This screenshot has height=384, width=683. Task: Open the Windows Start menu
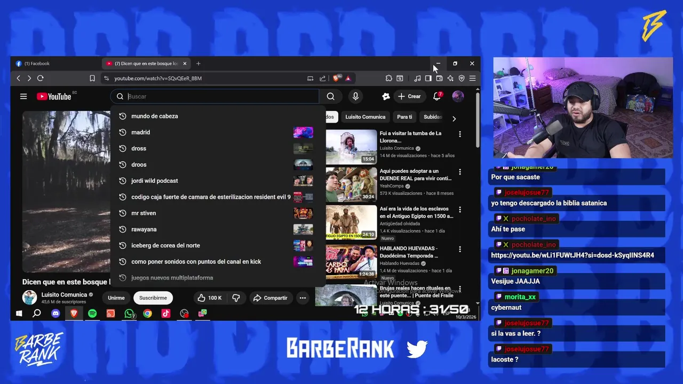pos(19,314)
